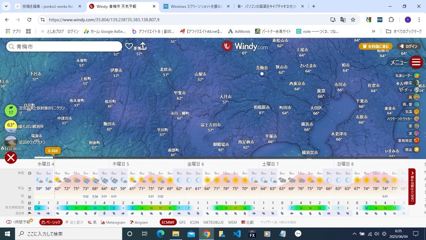
Task: Select the 累積雨量 rain accumulation layer icon
Action: pos(417,141)
